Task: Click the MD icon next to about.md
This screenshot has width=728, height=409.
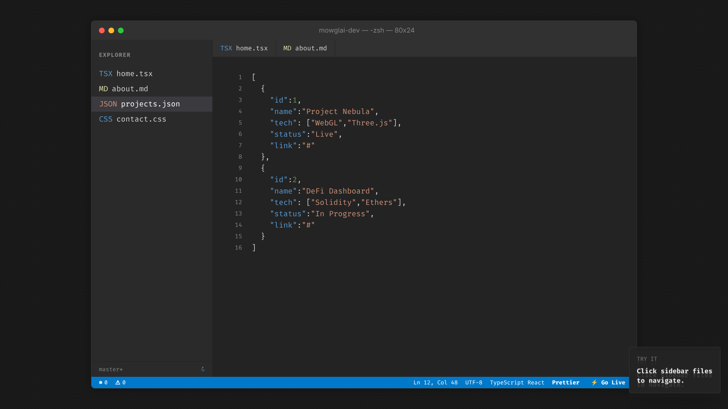Action: [x=103, y=89]
